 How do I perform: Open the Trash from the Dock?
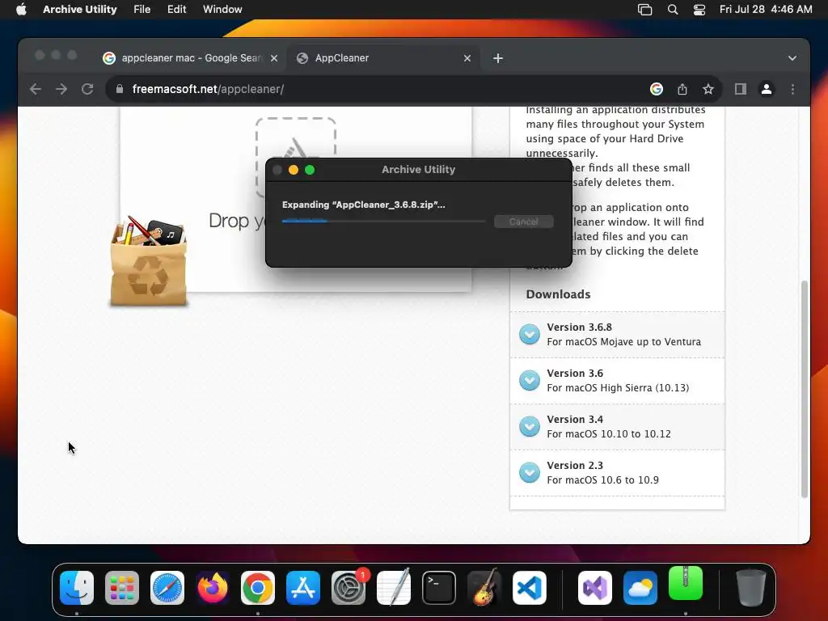tap(751, 587)
